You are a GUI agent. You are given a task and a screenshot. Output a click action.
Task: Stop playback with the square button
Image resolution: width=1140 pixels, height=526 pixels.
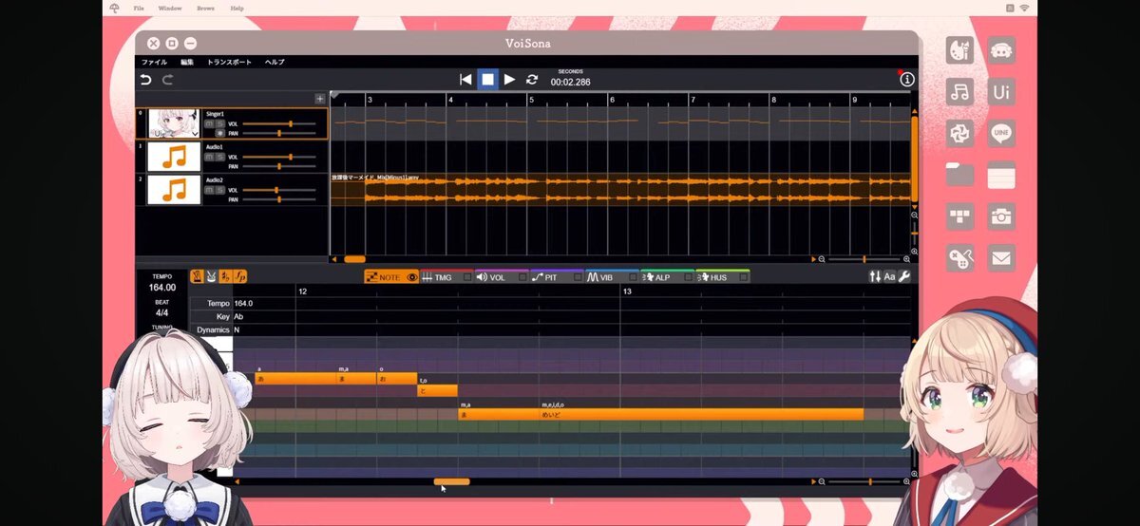[487, 80]
